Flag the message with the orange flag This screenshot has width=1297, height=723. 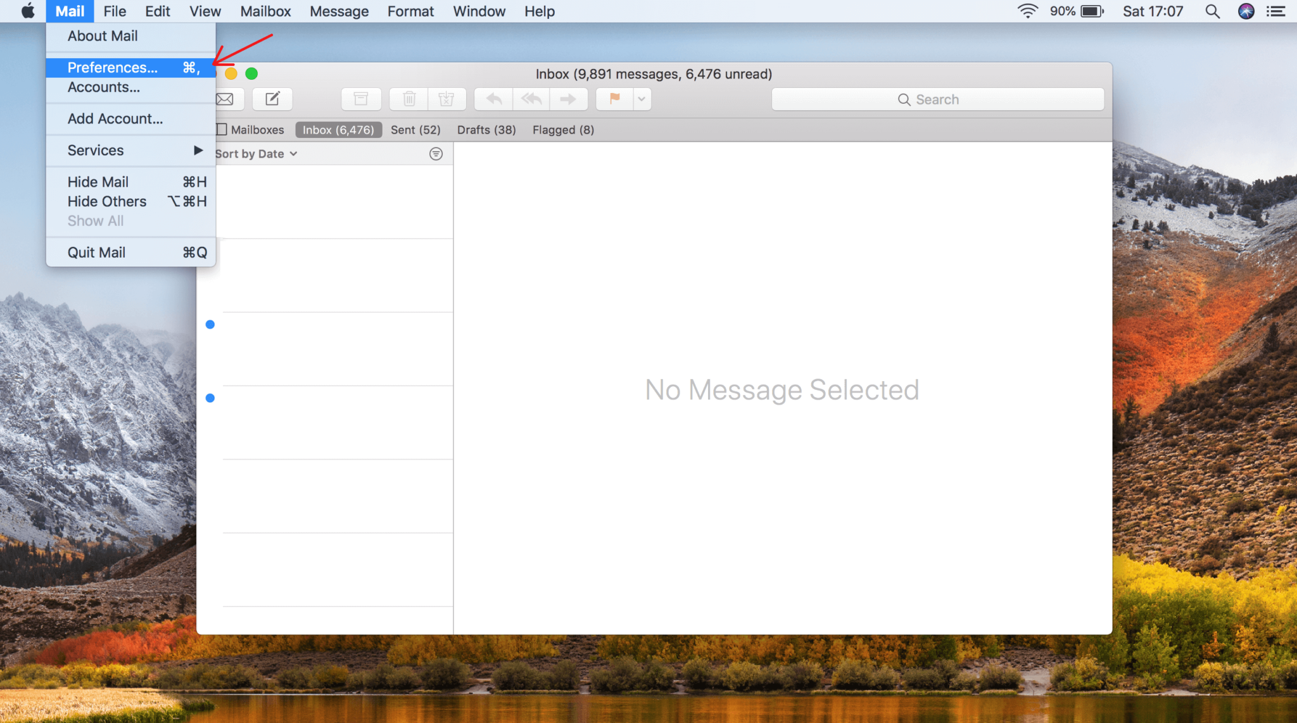click(x=612, y=99)
